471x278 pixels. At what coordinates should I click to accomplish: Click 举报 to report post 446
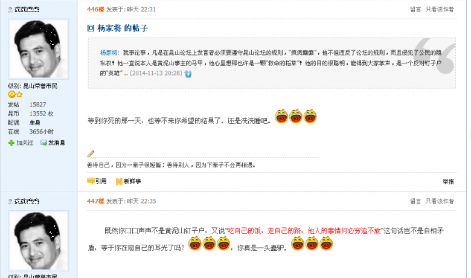coord(448,181)
